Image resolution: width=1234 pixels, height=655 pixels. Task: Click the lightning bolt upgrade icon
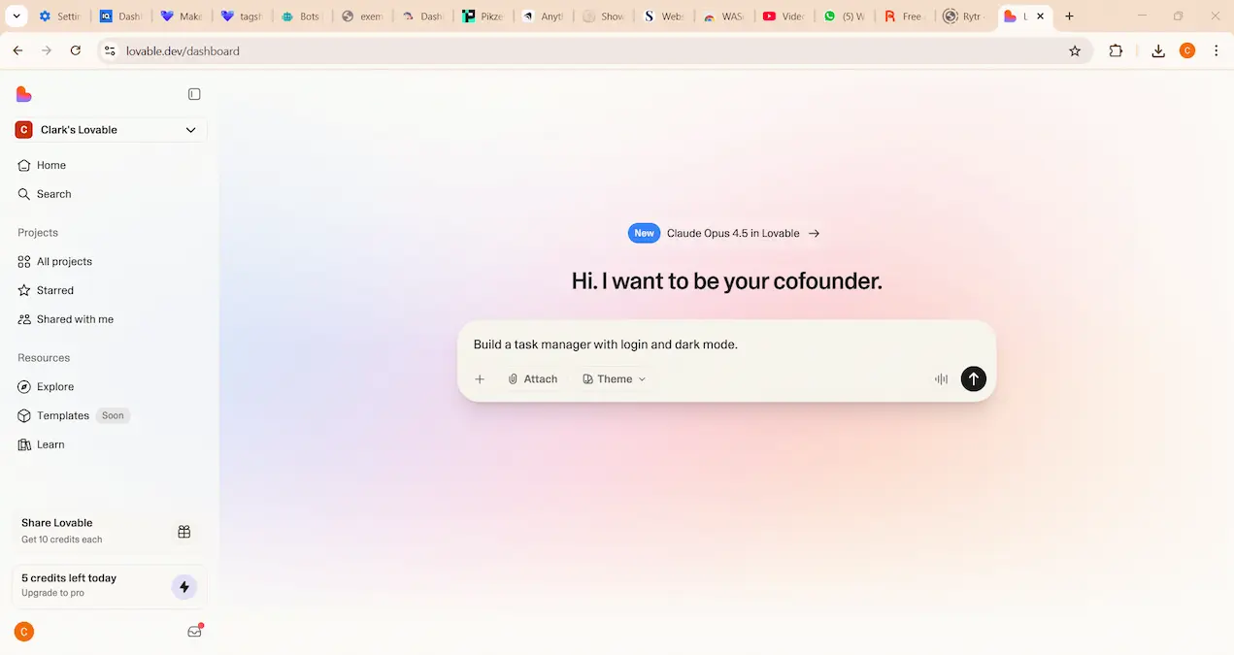pyautogui.click(x=183, y=586)
